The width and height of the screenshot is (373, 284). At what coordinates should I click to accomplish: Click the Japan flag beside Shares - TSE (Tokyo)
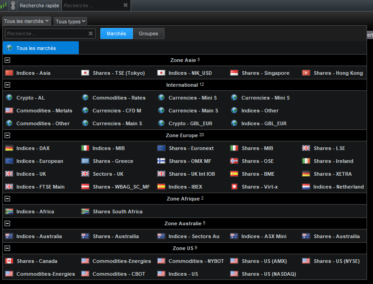(85, 72)
